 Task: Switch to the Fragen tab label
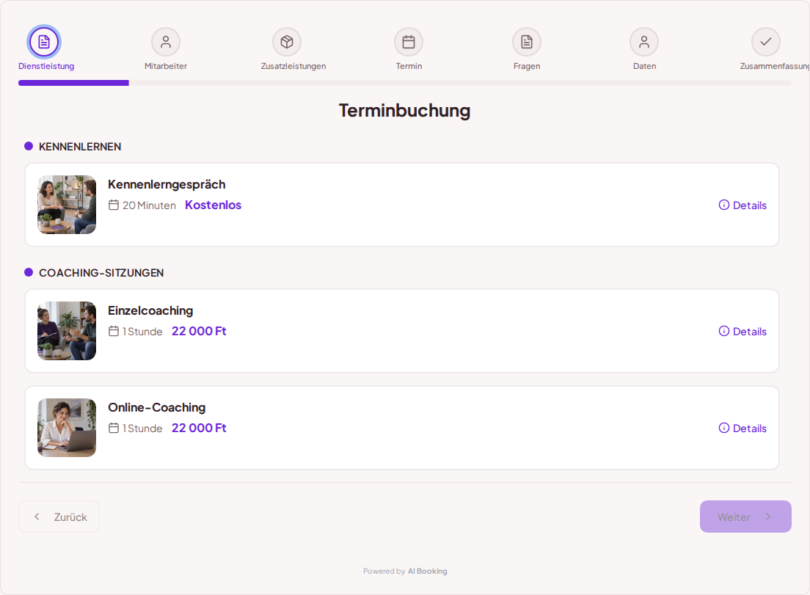tap(527, 66)
